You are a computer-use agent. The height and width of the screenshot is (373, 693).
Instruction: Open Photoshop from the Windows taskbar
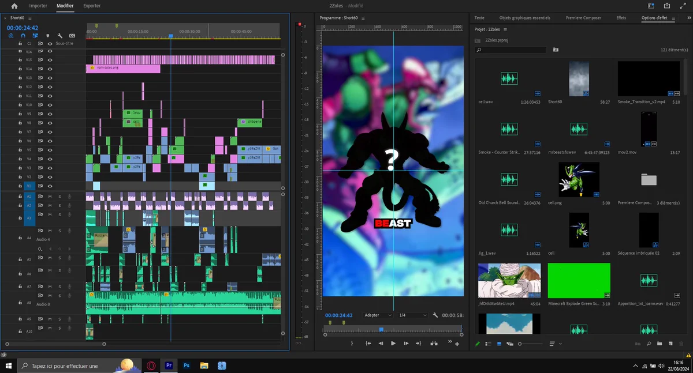(x=187, y=366)
